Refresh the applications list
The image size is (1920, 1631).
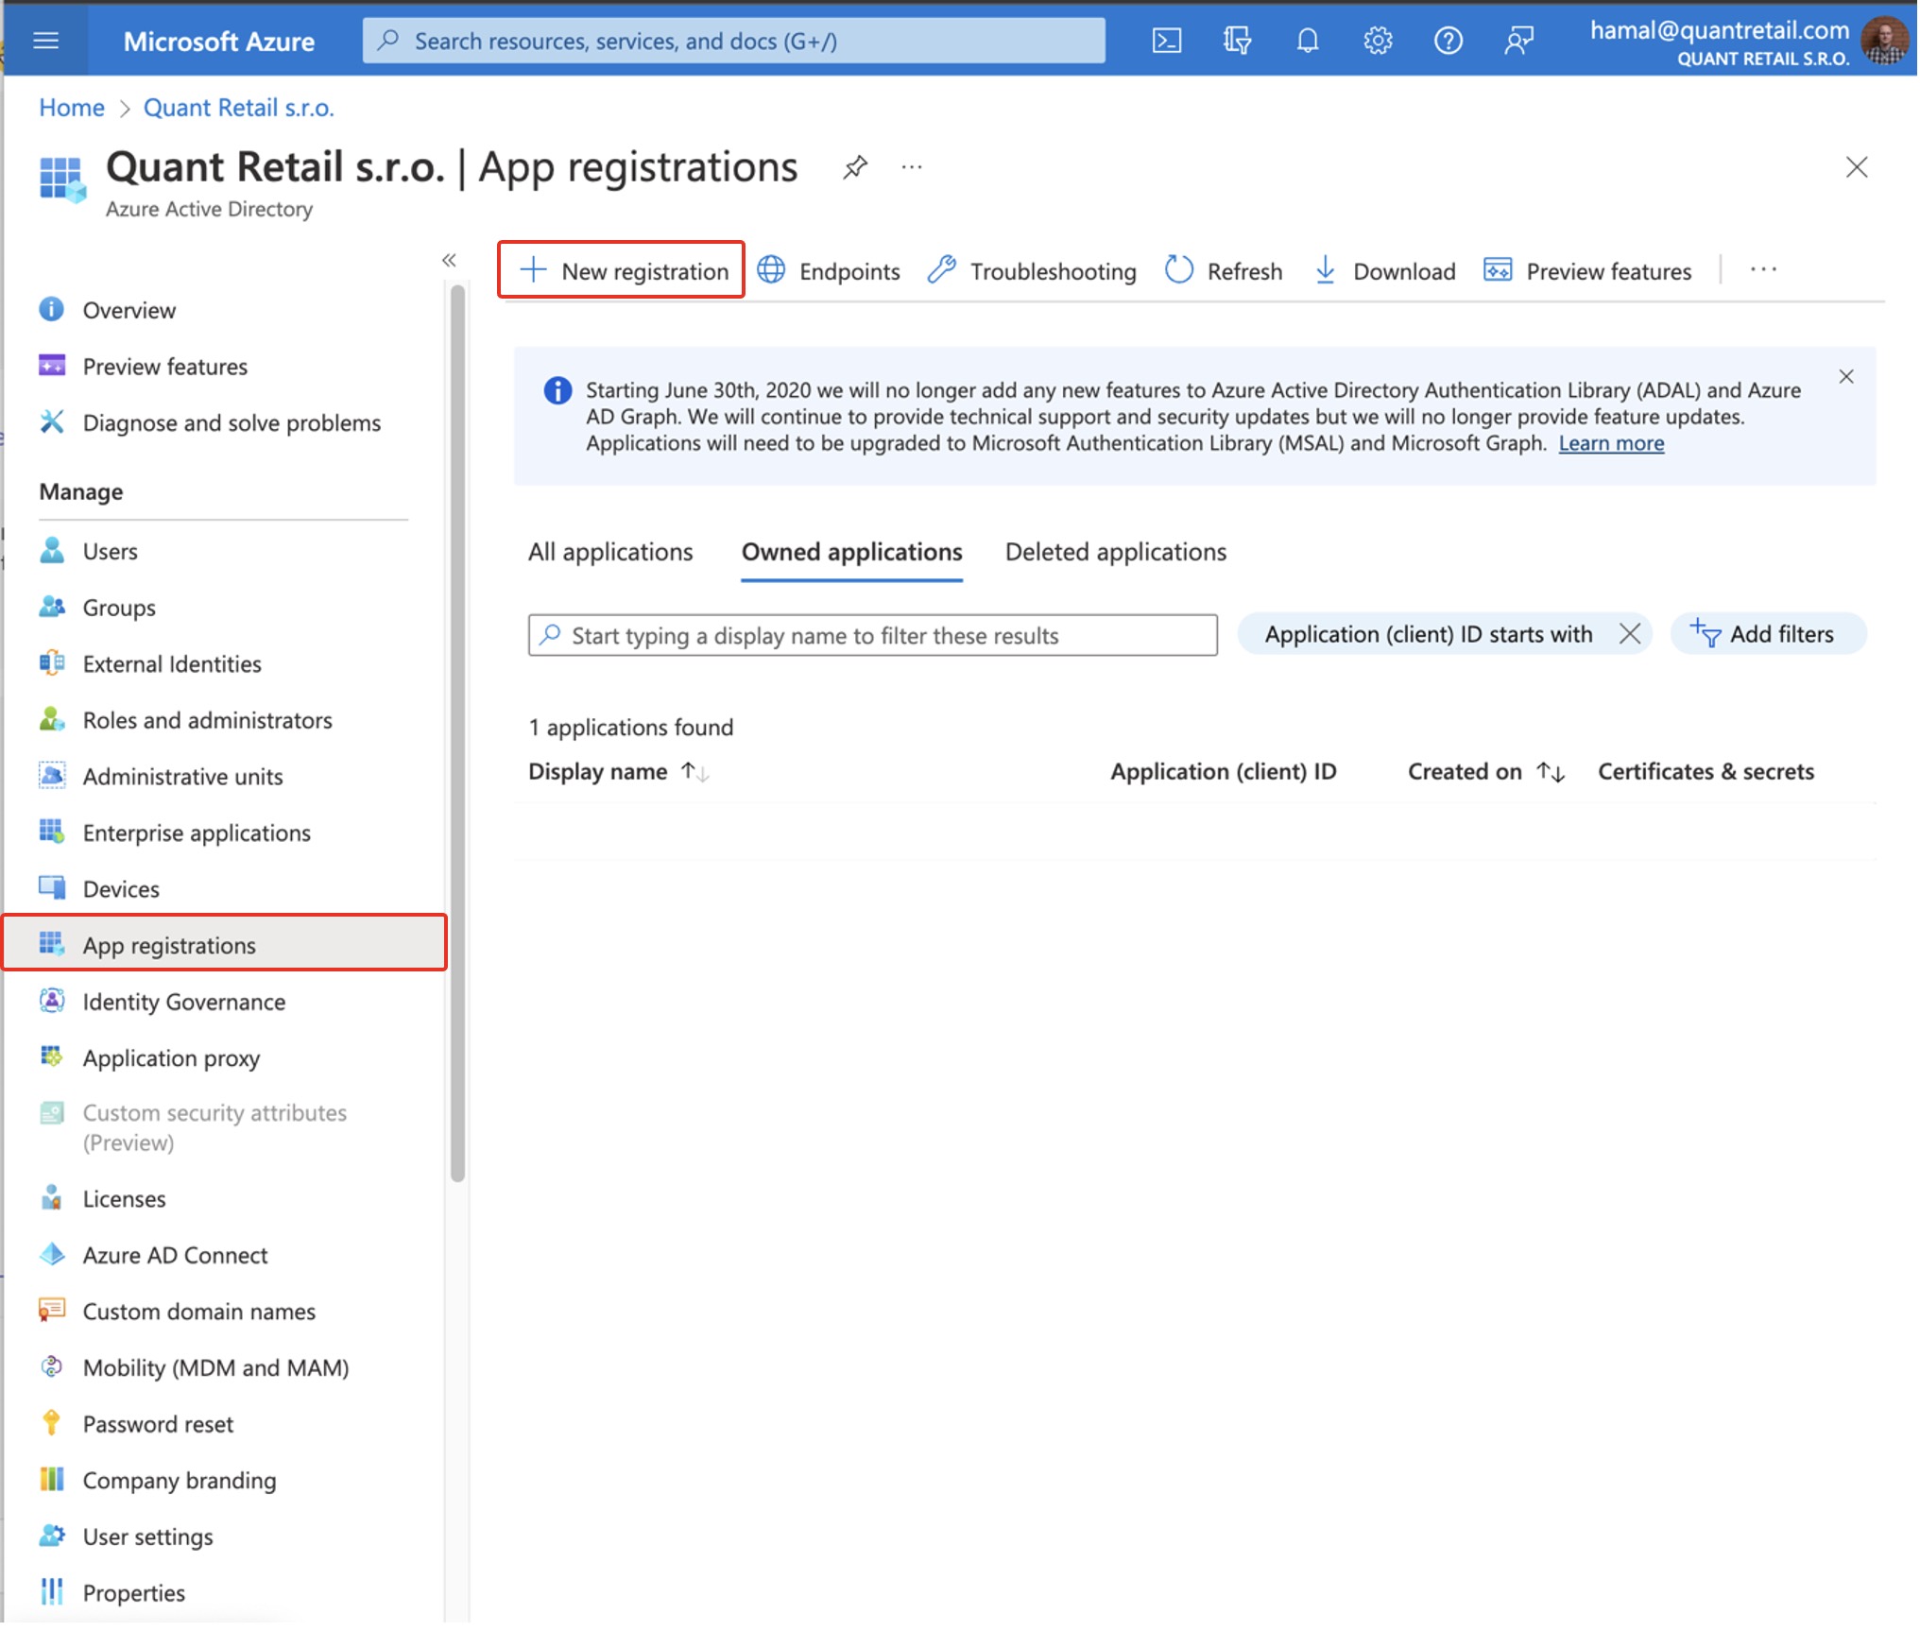point(1225,271)
